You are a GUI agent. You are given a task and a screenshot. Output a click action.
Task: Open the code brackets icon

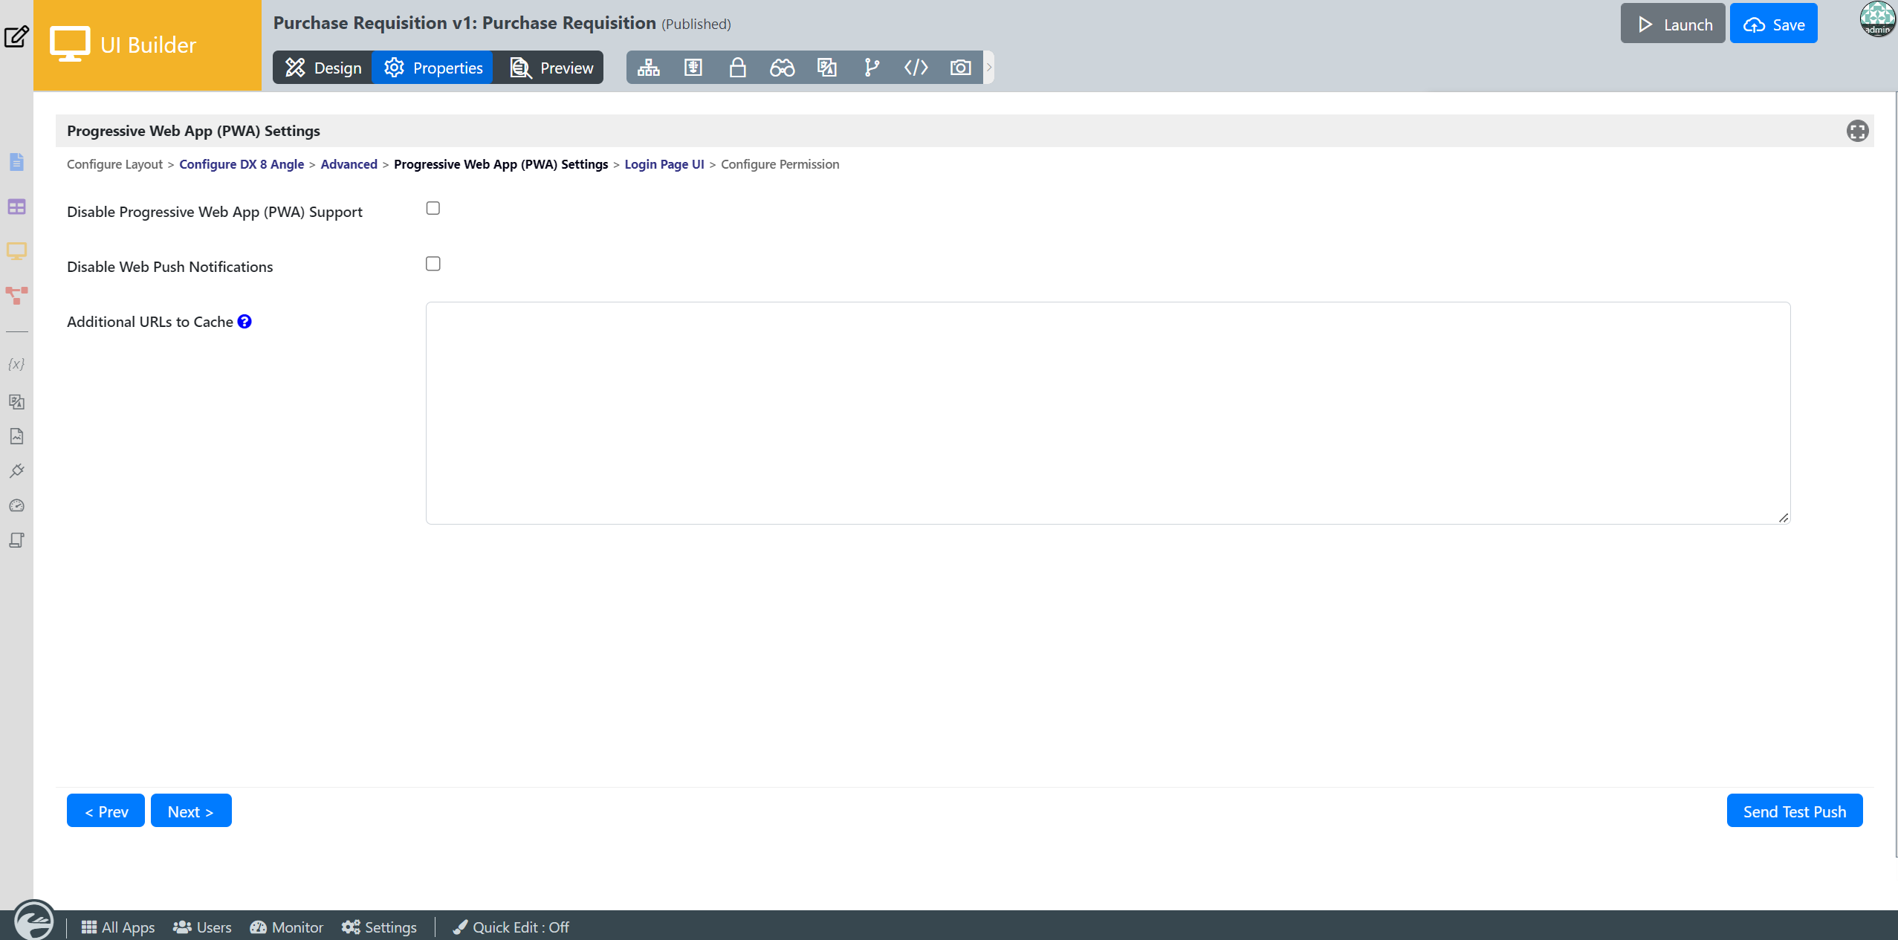pos(916,68)
